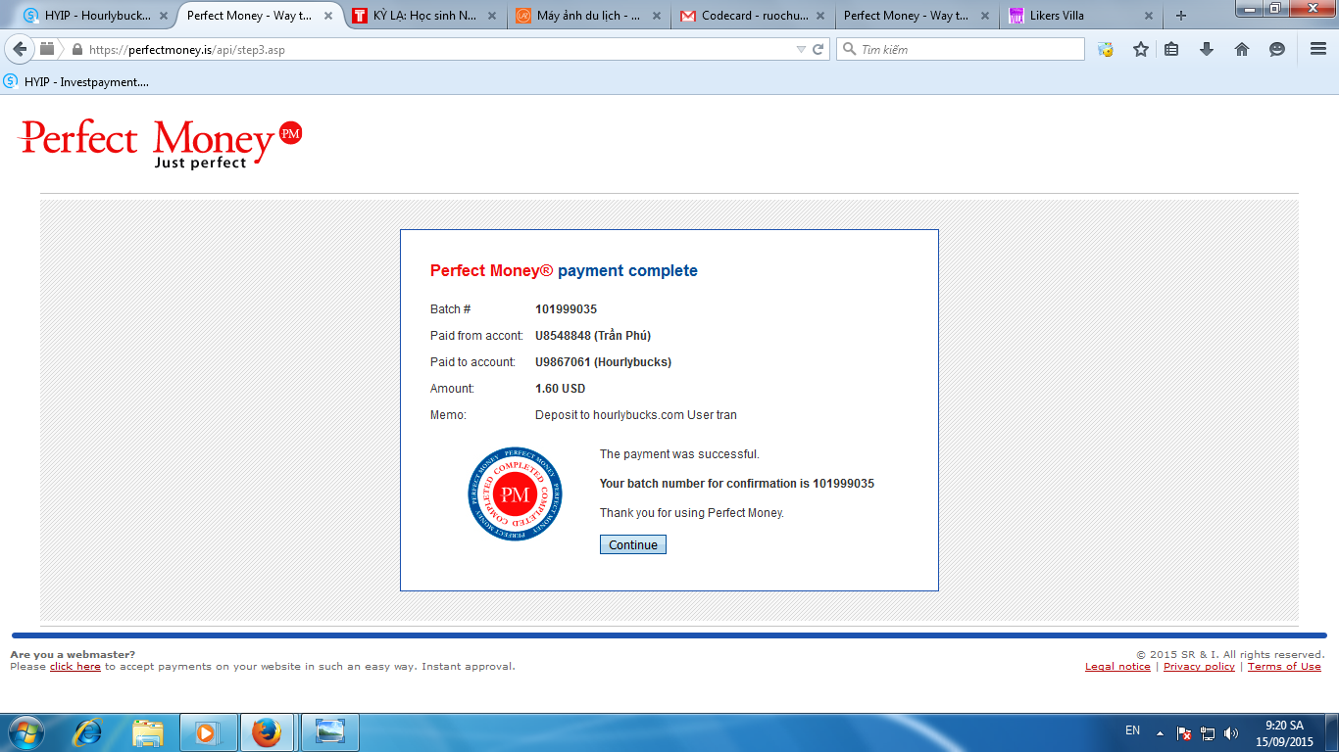Click the Perfect Money logo
The image size is (1339, 752).
click(x=161, y=143)
